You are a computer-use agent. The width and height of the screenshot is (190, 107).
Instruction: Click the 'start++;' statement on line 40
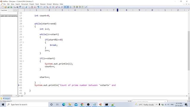[x=45, y=77]
